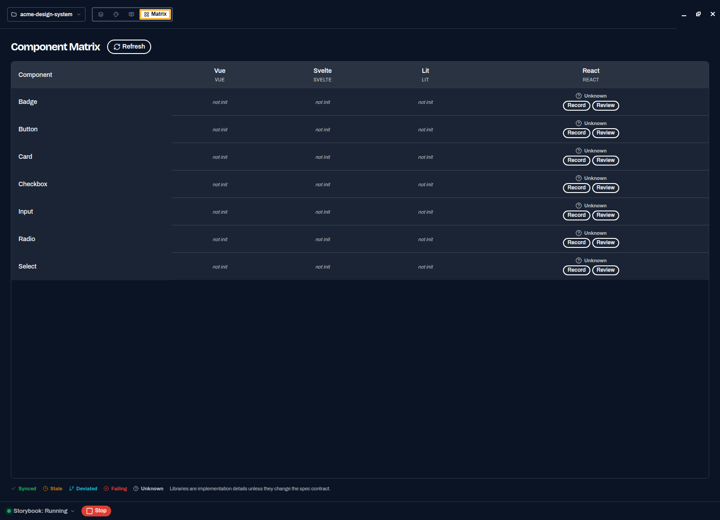The height and width of the screenshot is (520, 720).
Task: Click Record for the Button component
Action: click(576, 133)
